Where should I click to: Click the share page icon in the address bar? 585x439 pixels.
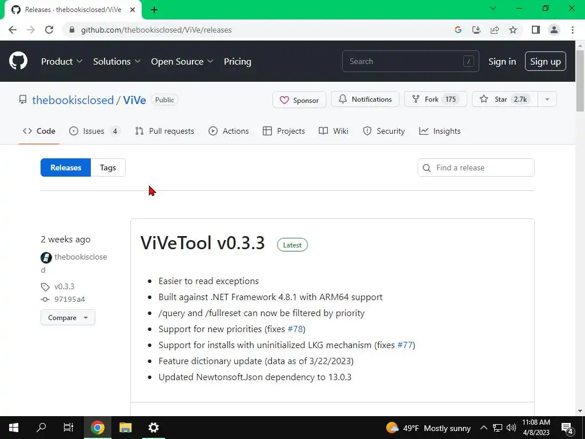495,30
